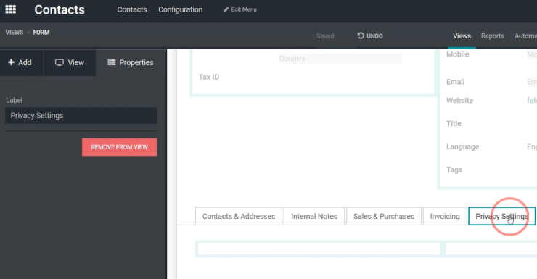
Task: Select the Contacts & Addresses tab
Action: click(x=239, y=216)
